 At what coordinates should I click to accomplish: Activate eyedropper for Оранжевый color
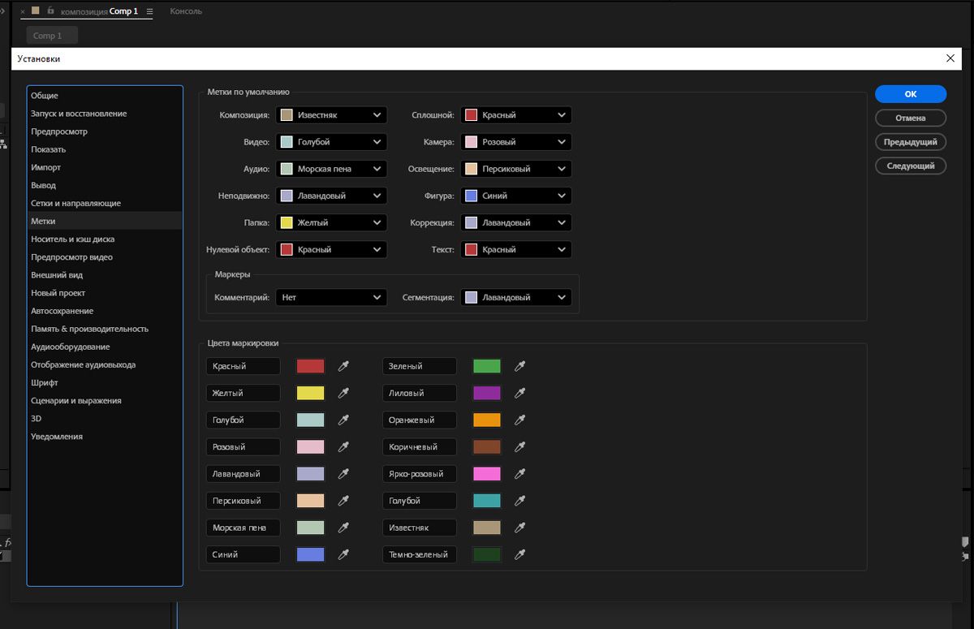coord(520,420)
